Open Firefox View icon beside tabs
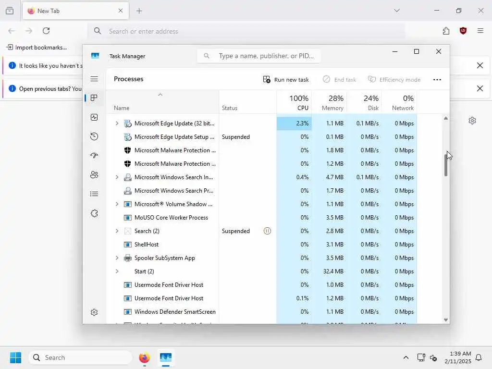 (x=10, y=11)
